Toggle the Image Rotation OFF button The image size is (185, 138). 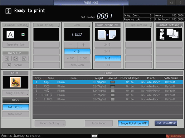(x=133, y=123)
